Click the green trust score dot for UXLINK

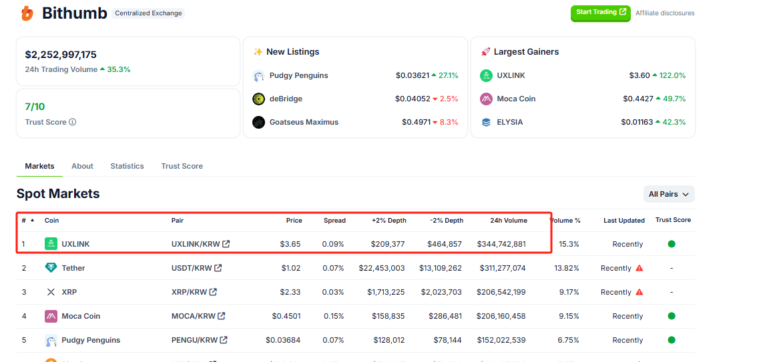(x=672, y=245)
